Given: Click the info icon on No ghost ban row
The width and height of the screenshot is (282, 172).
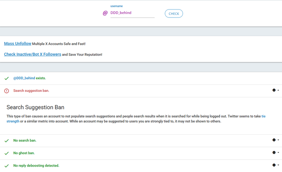Looking at the screenshot, I should point(274,152).
